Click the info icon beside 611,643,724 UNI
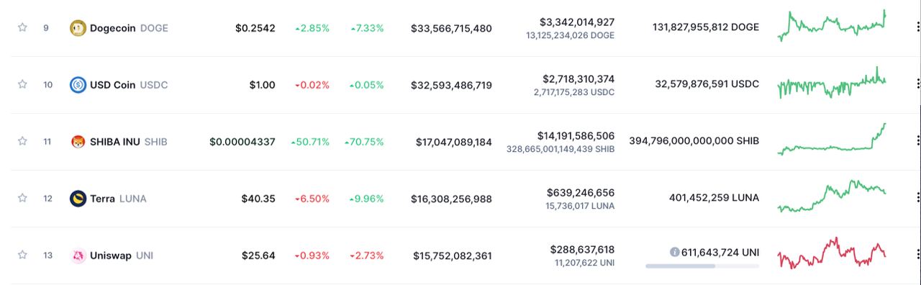Image resolution: width=921 pixels, height=285 pixels. click(x=674, y=253)
